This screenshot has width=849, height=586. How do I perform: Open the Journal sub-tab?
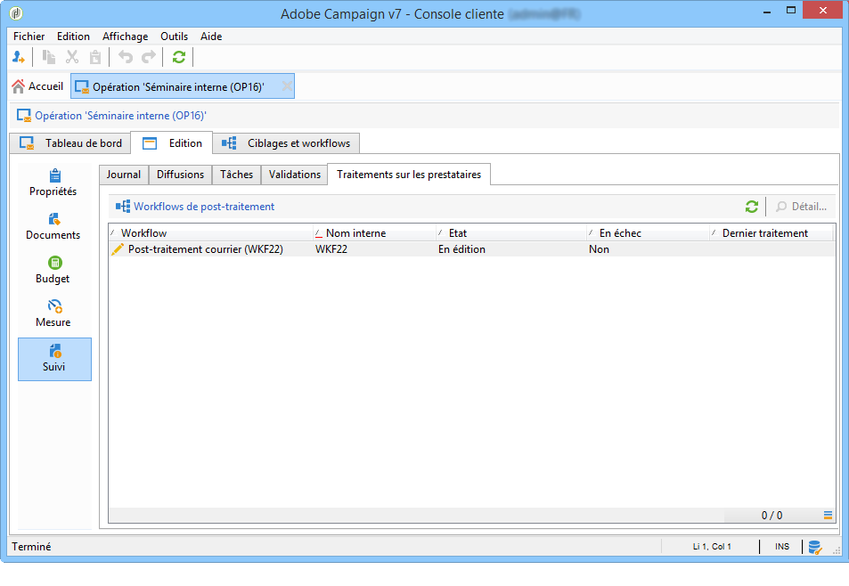[x=124, y=175]
